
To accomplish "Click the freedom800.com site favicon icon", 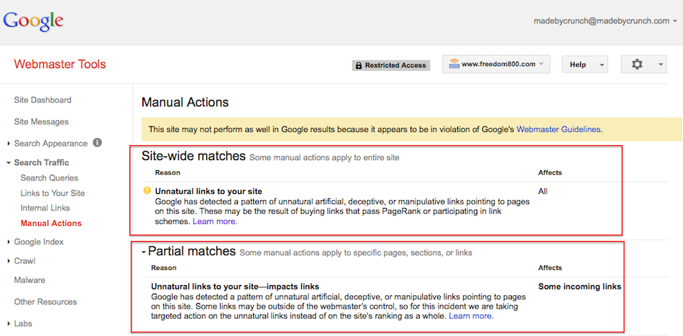I will click(x=454, y=65).
